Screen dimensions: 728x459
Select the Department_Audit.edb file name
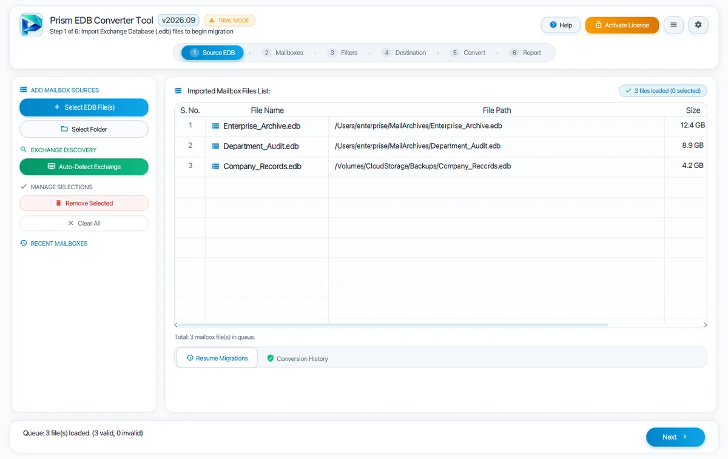click(261, 146)
